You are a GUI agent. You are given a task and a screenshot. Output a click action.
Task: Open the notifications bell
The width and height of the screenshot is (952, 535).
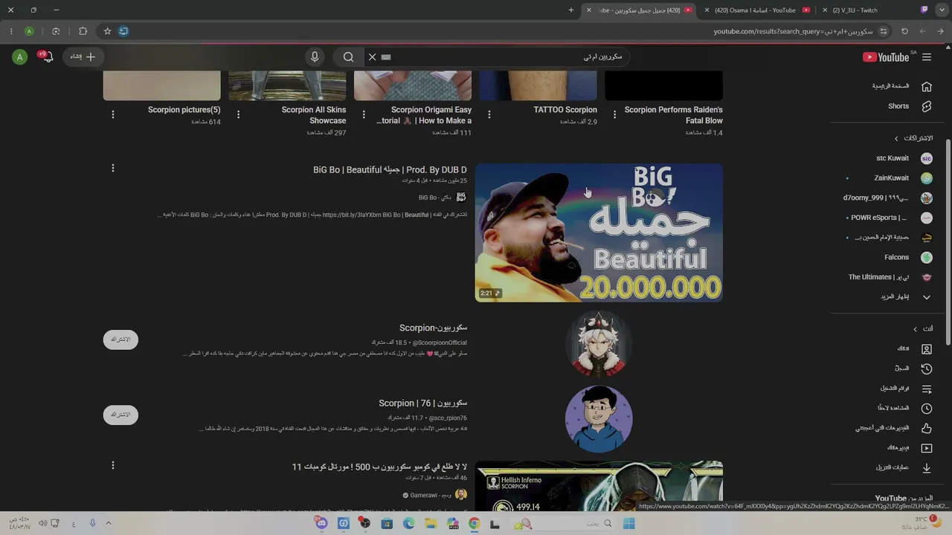(48, 57)
